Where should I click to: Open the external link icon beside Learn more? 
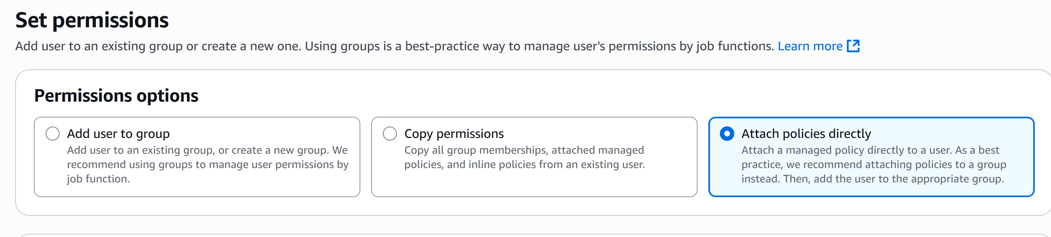coord(853,46)
